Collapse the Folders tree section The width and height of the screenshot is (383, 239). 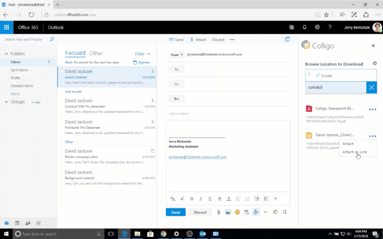pos(6,54)
